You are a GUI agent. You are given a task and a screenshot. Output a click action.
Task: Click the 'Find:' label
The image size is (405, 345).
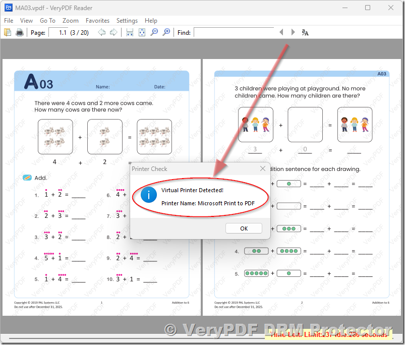click(184, 33)
